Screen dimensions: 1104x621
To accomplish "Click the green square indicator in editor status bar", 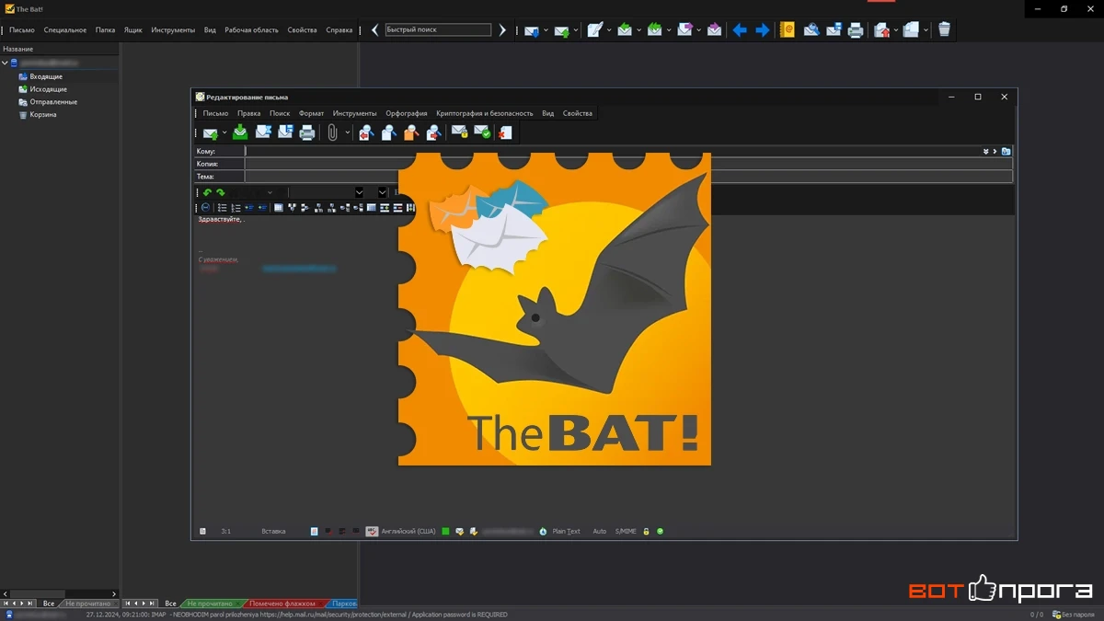I will (x=445, y=532).
